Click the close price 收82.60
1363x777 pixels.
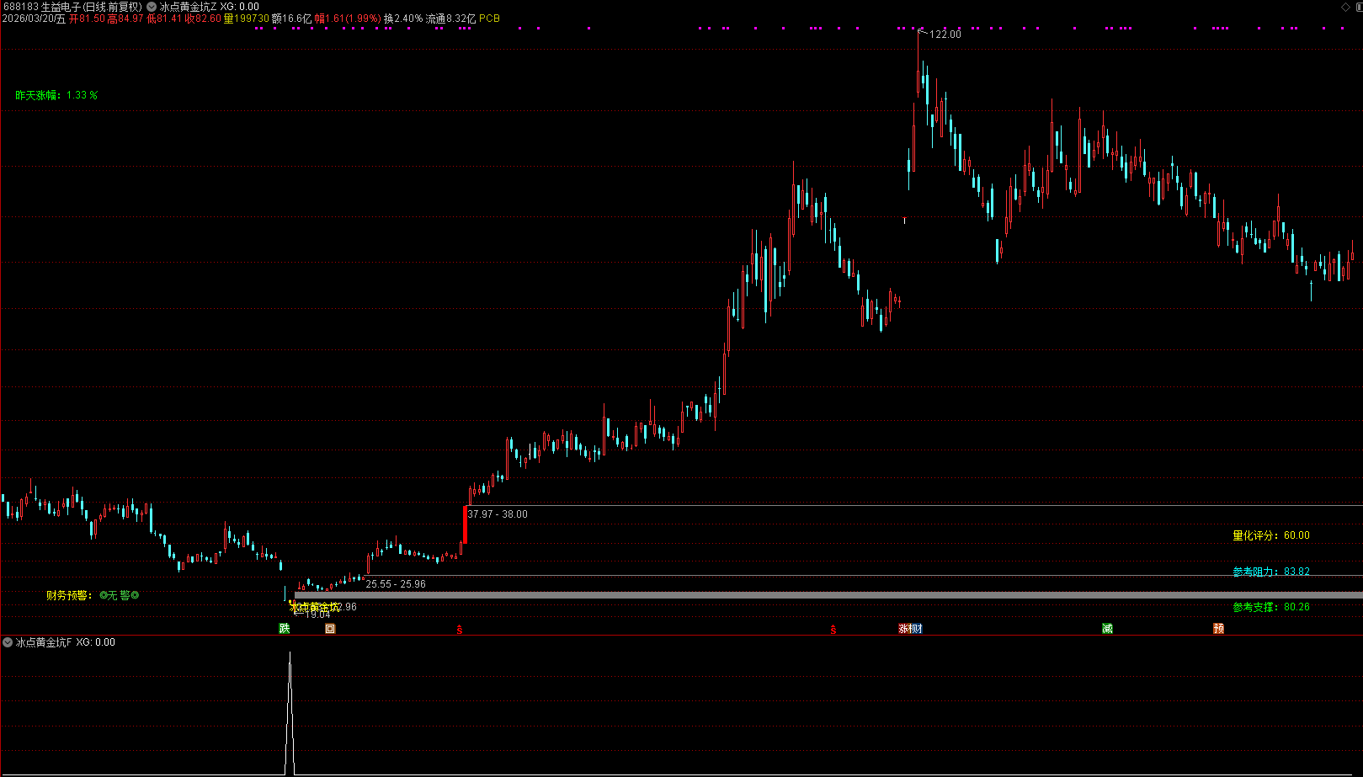(x=203, y=19)
